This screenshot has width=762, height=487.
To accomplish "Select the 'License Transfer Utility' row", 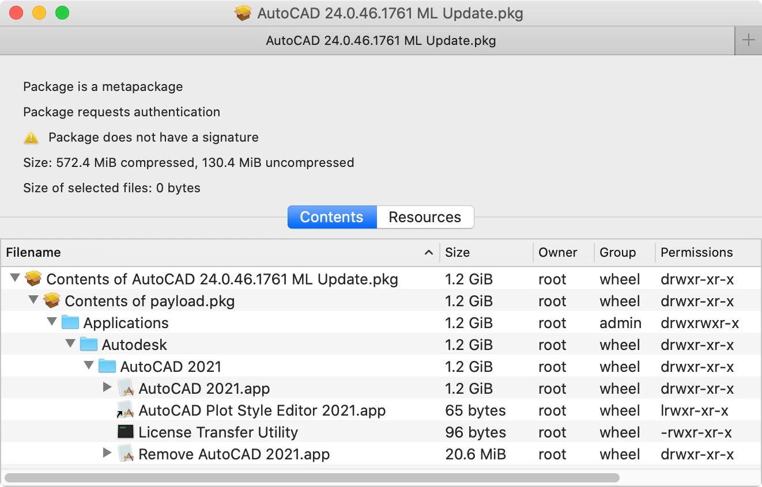I will pos(381,432).
